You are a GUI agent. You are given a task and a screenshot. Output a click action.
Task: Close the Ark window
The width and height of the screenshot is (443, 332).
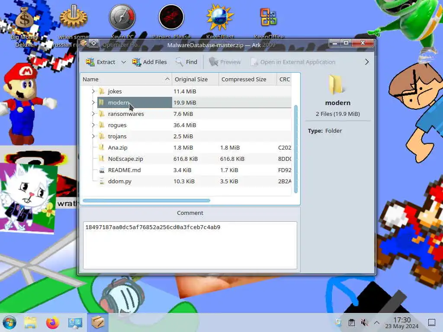coord(363,43)
